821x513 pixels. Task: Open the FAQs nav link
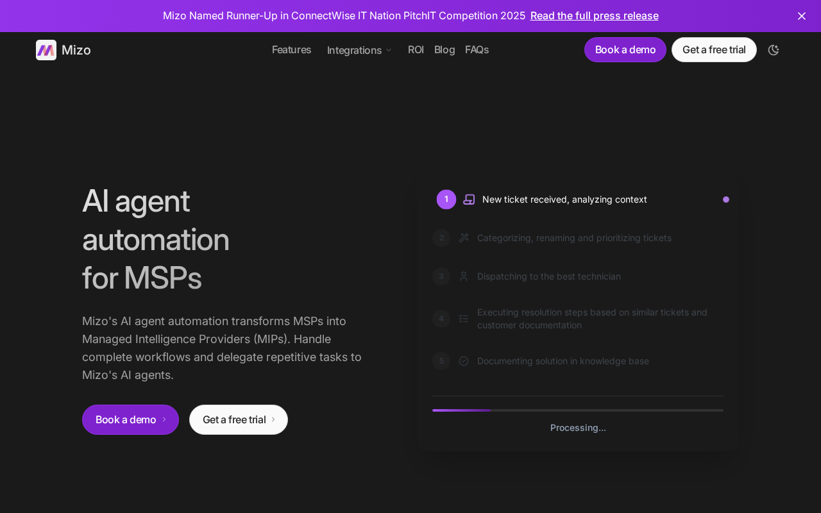[477, 49]
